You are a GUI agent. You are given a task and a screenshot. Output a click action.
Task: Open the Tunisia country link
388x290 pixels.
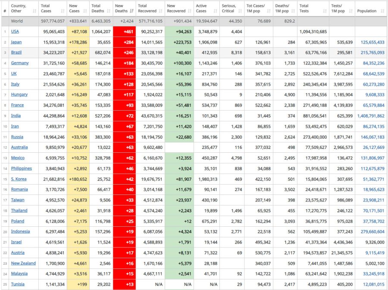coord(18,284)
